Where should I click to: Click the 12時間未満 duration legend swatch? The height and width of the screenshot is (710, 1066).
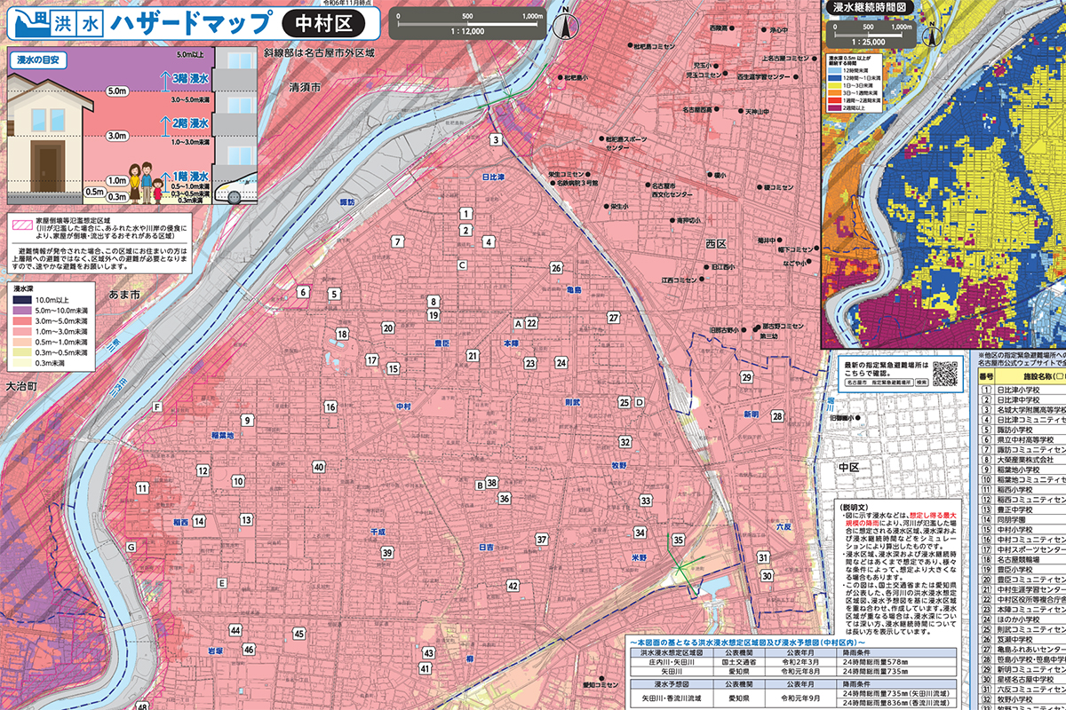point(833,72)
